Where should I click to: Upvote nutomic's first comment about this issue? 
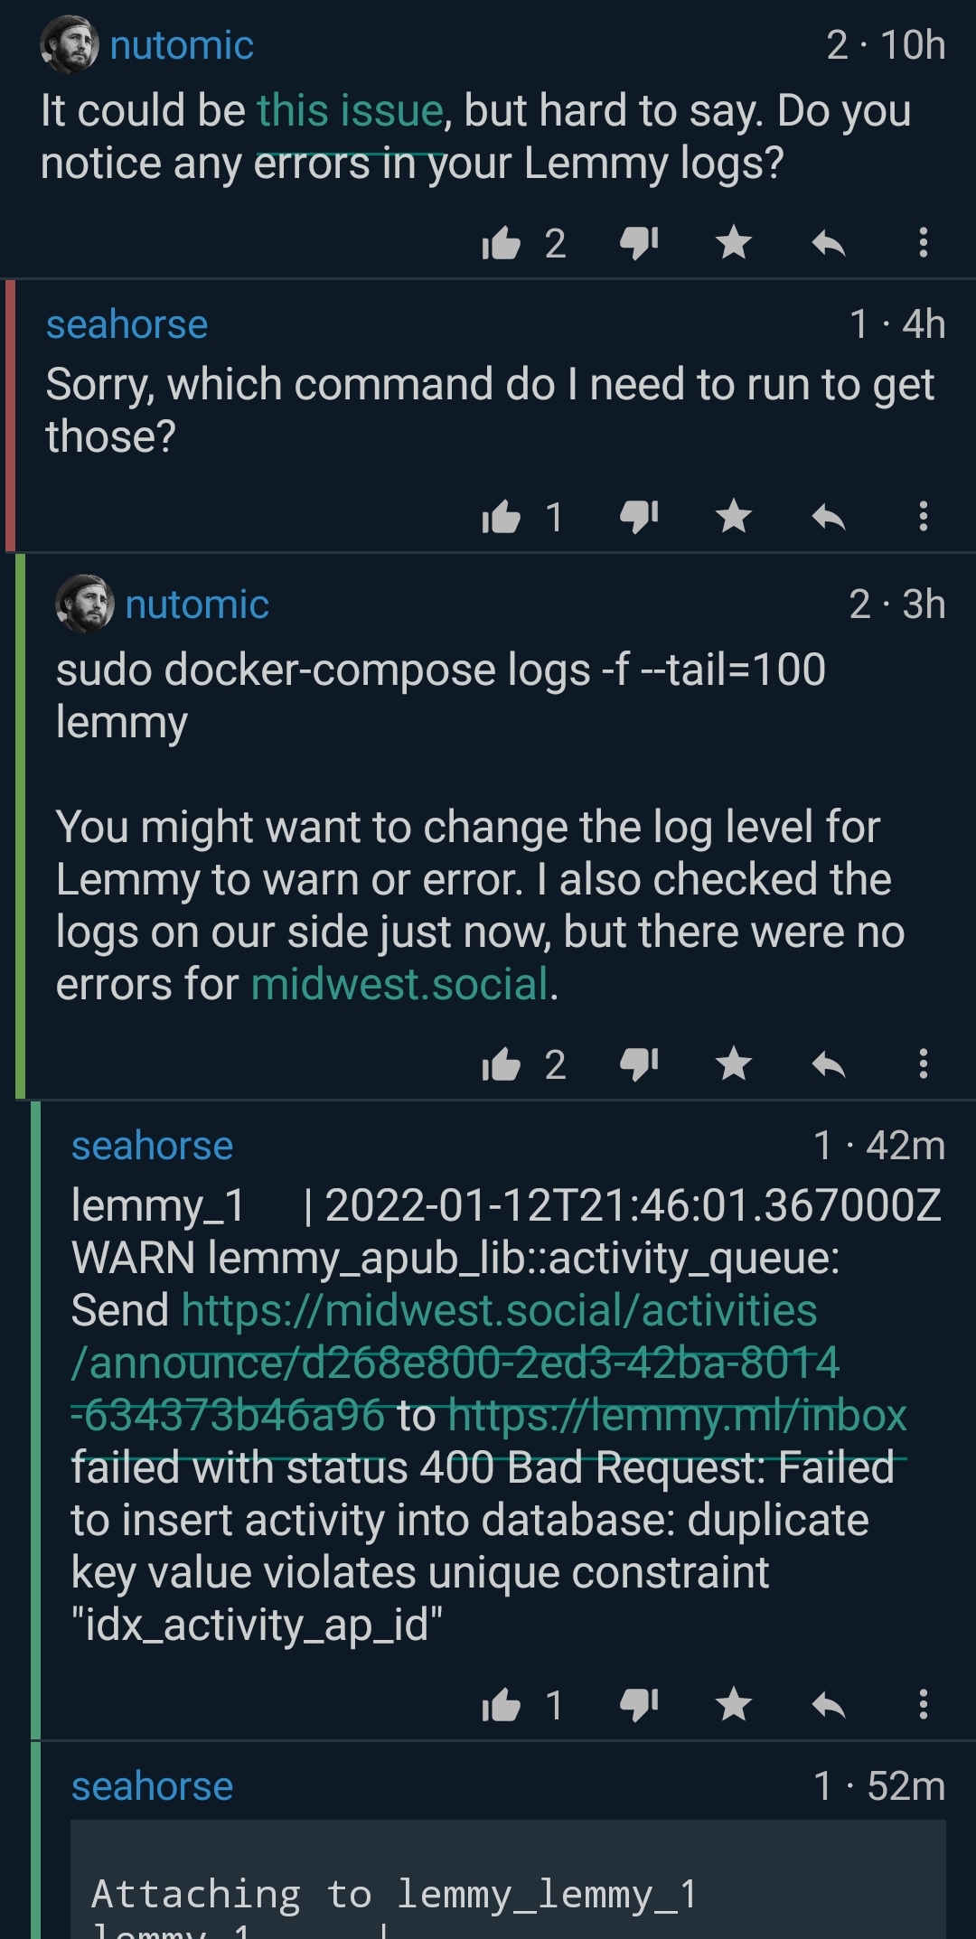pos(502,243)
